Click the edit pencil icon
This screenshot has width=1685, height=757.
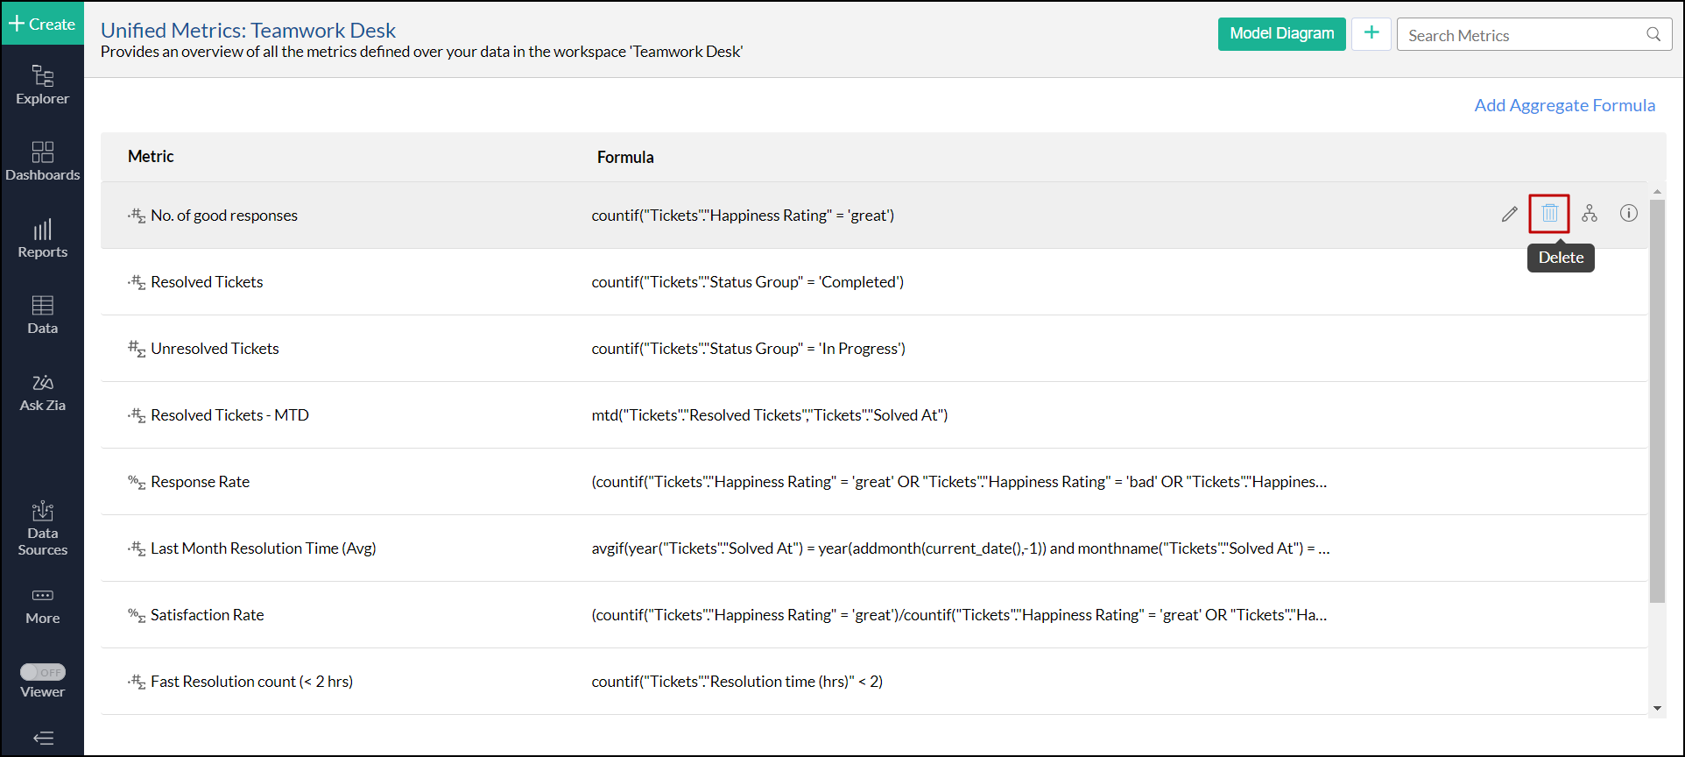(1509, 214)
